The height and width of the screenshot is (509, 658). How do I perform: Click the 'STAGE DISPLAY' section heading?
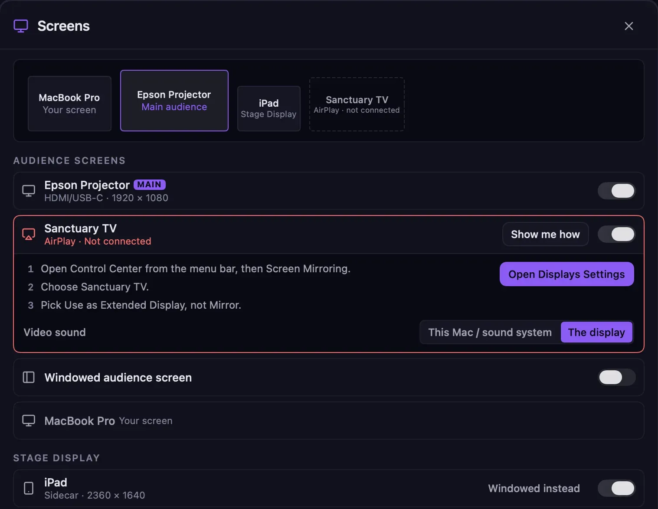pyautogui.click(x=57, y=458)
